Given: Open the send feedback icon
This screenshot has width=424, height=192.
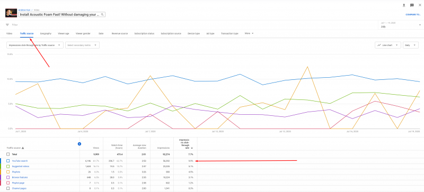Looking at the screenshot, I should pyautogui.click(x=412, y=5).
